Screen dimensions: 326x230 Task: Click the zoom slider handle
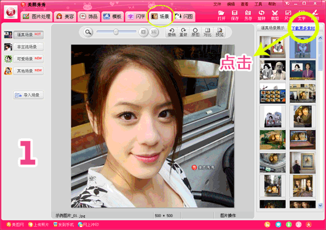tap(116, 32)
